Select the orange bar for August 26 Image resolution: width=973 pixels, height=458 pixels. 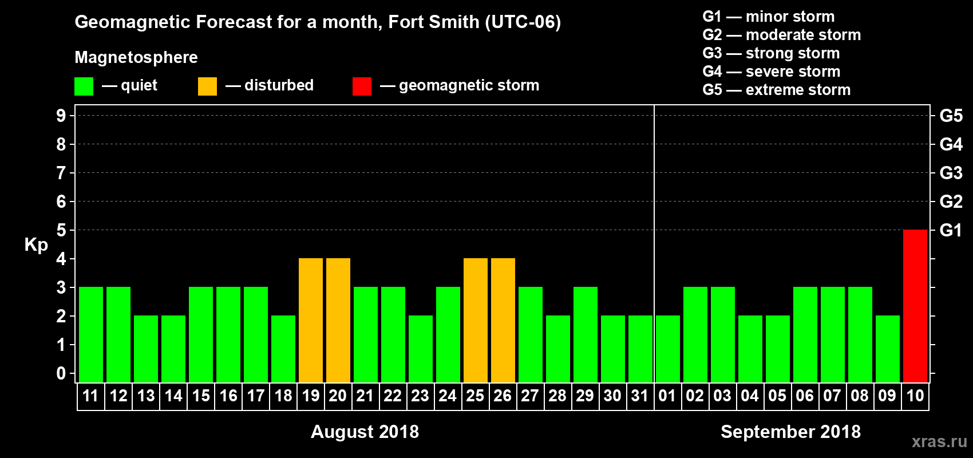(x=503, y=320)
